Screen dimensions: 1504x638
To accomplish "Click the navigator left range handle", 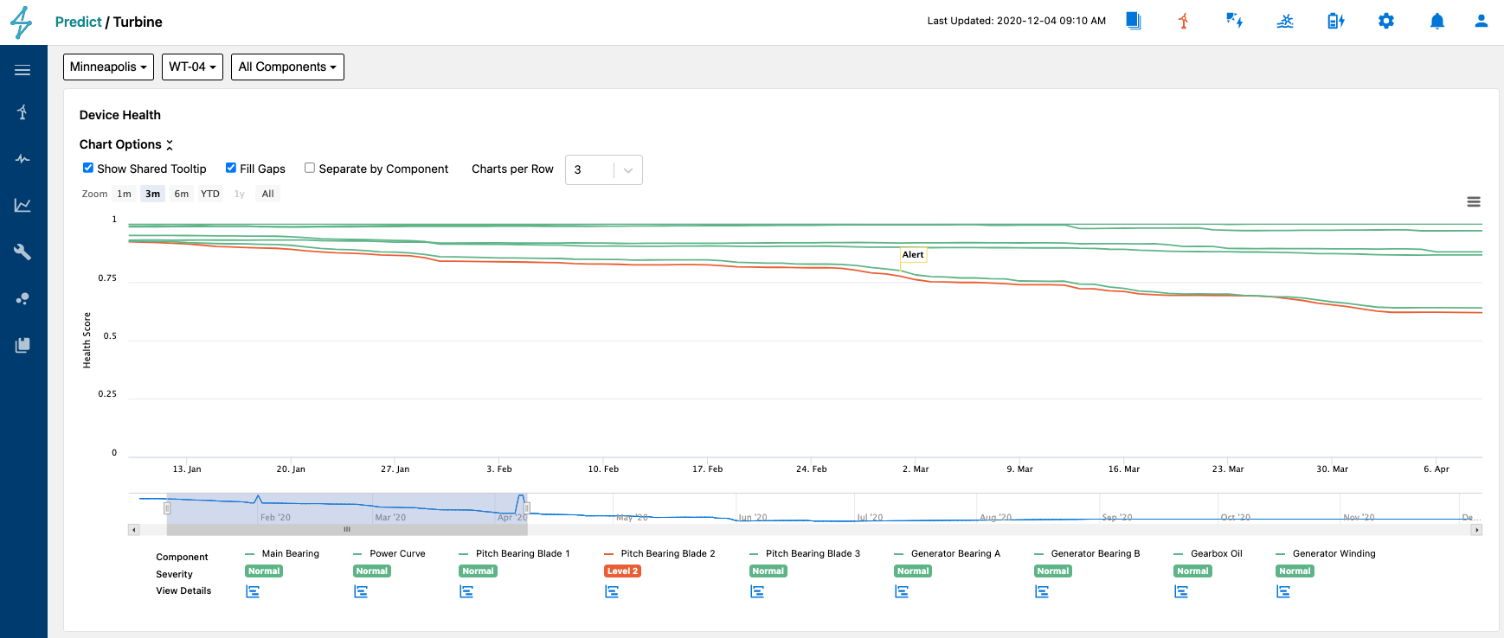I will coord(167,508).
